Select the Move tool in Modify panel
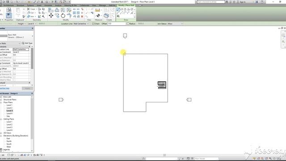 [x=51, y=16]
